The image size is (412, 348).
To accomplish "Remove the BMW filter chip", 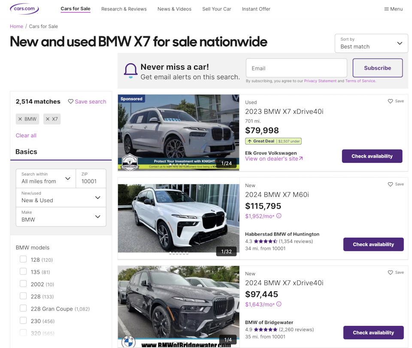I will pyautogui.click(x=20, y=119).
